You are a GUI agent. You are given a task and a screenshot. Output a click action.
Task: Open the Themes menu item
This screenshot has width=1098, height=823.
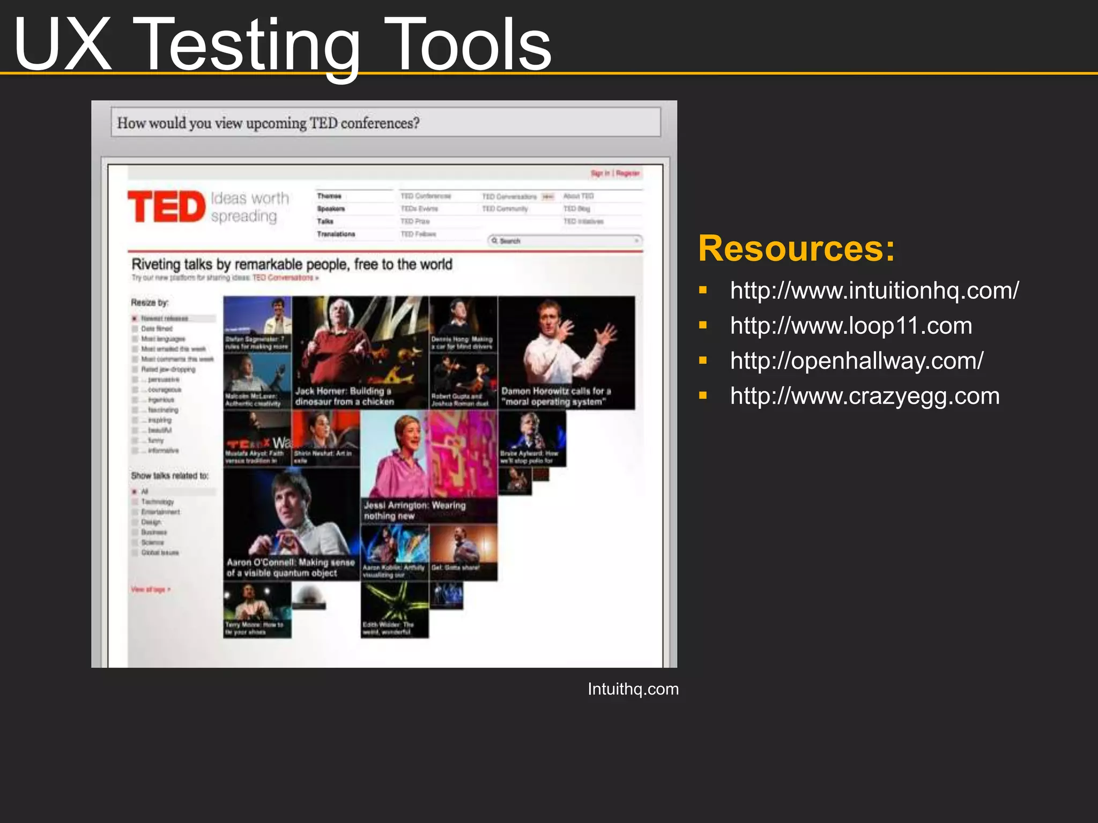click(329, 196)
